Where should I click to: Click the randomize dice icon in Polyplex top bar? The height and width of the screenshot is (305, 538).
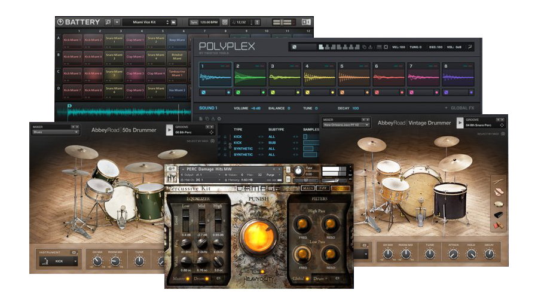pos(294,47)
